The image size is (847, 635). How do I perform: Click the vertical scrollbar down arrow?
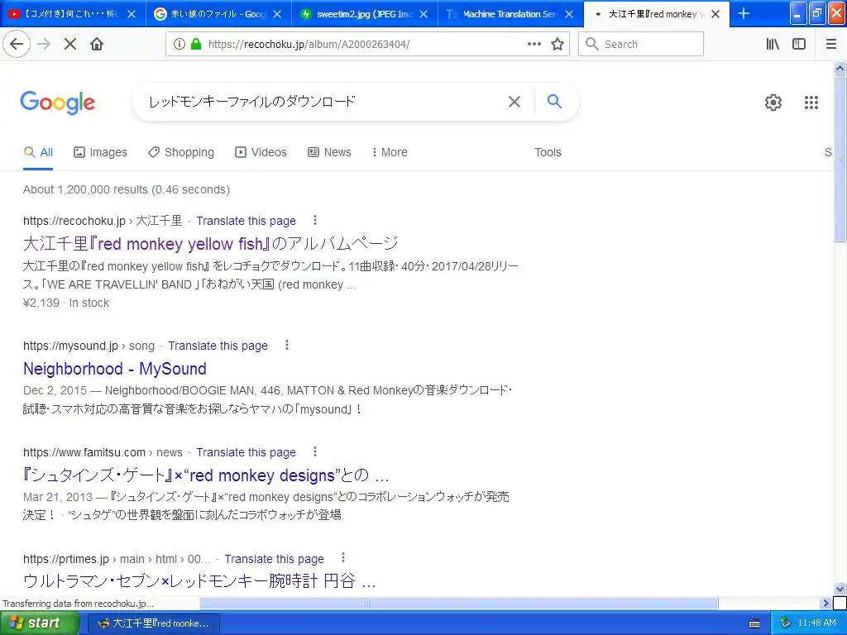pyautogui.click(x=840, y=589)
